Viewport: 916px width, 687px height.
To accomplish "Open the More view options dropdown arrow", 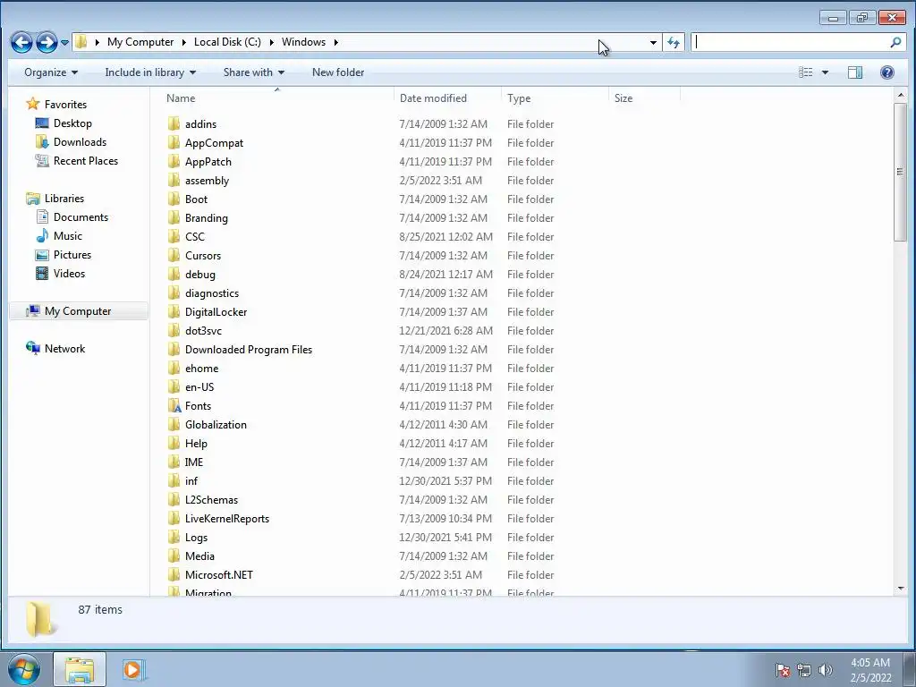I will 825,72.
